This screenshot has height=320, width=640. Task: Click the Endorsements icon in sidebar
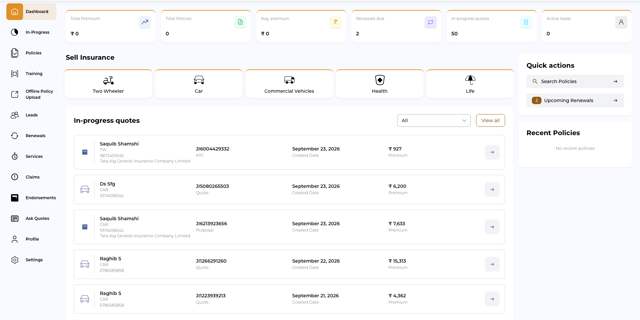(x=15, y=198)
